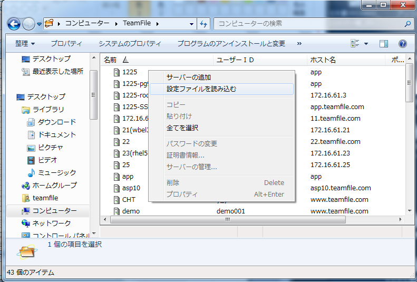Open the help question mark icon

click(x=402, y=44)
